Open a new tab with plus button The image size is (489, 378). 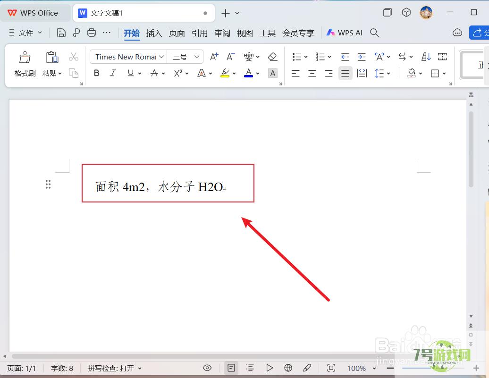click(x=226, y=13)
